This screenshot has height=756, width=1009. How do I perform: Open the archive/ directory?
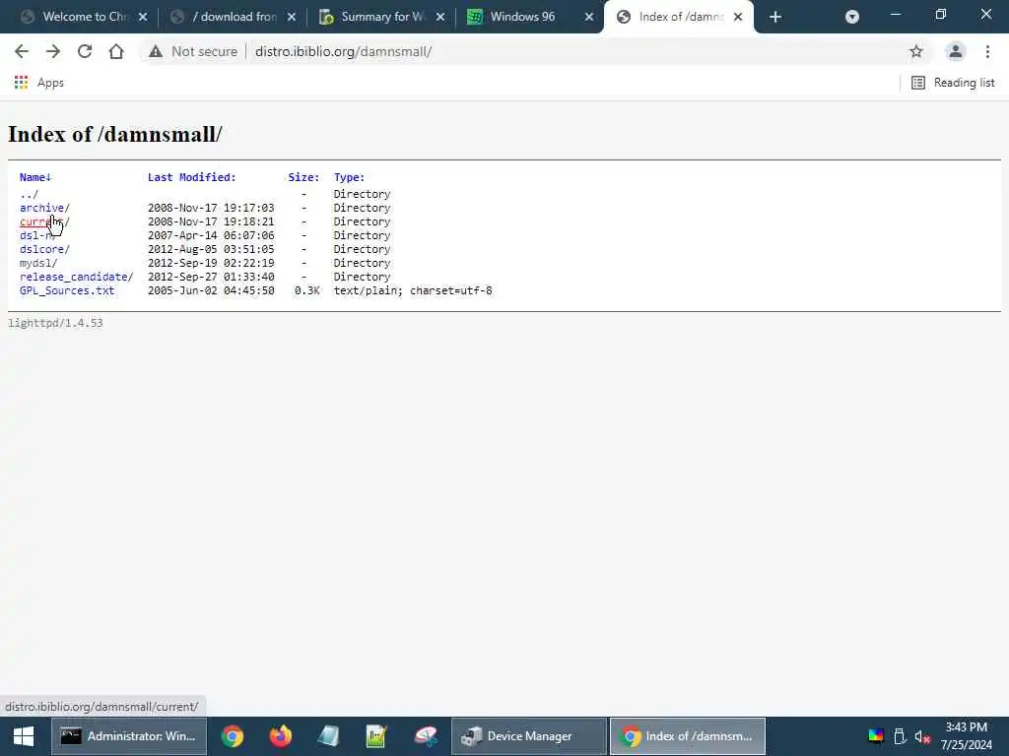[44, 208]
